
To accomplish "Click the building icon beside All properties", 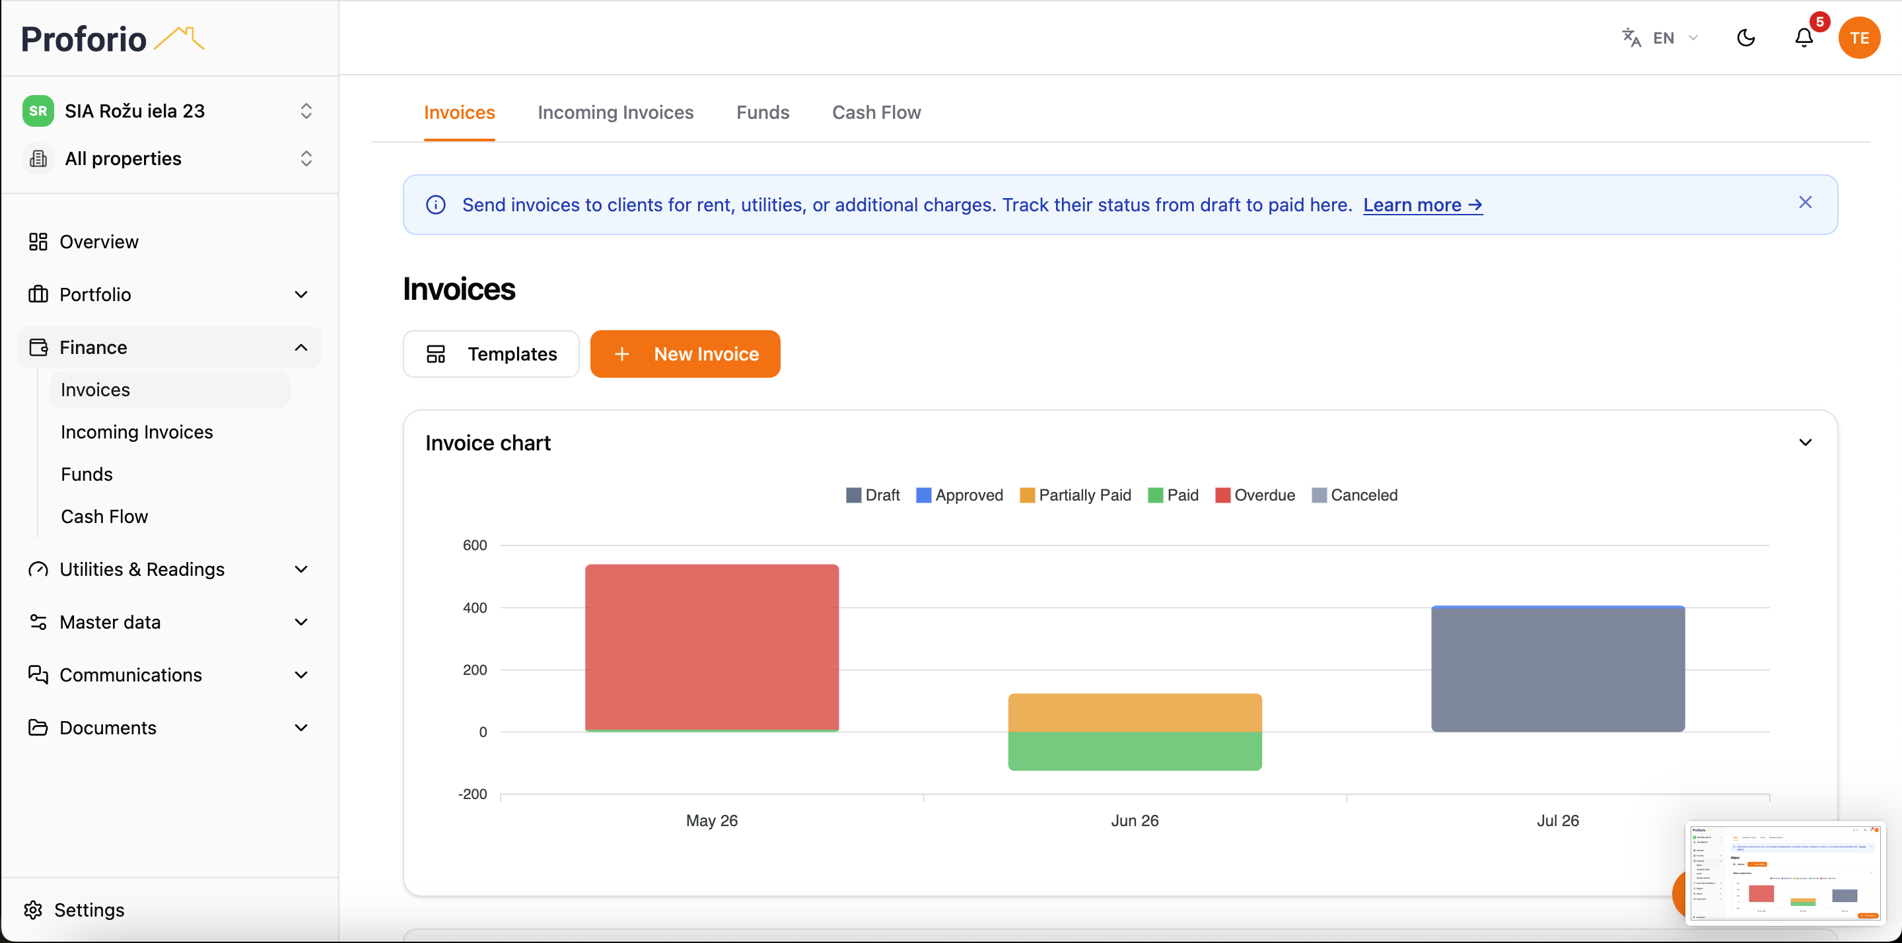I will [38, 158].
